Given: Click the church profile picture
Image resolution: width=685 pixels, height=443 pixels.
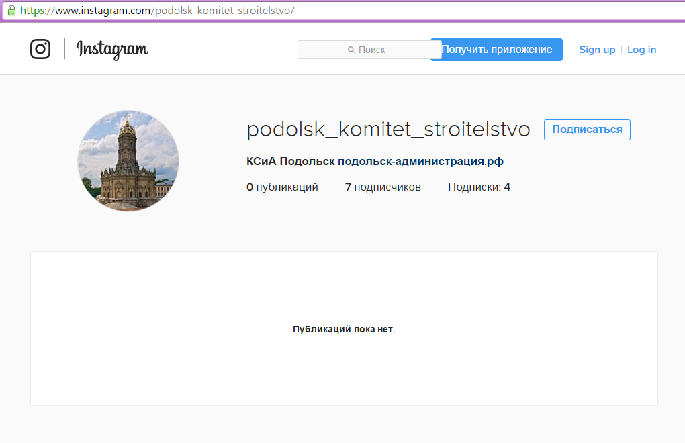Looking at the screenshot, I should (128, 161).
